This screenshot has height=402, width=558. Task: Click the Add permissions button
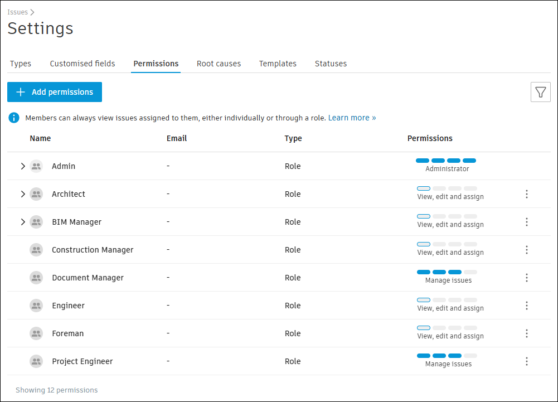(x=55, y=92)
